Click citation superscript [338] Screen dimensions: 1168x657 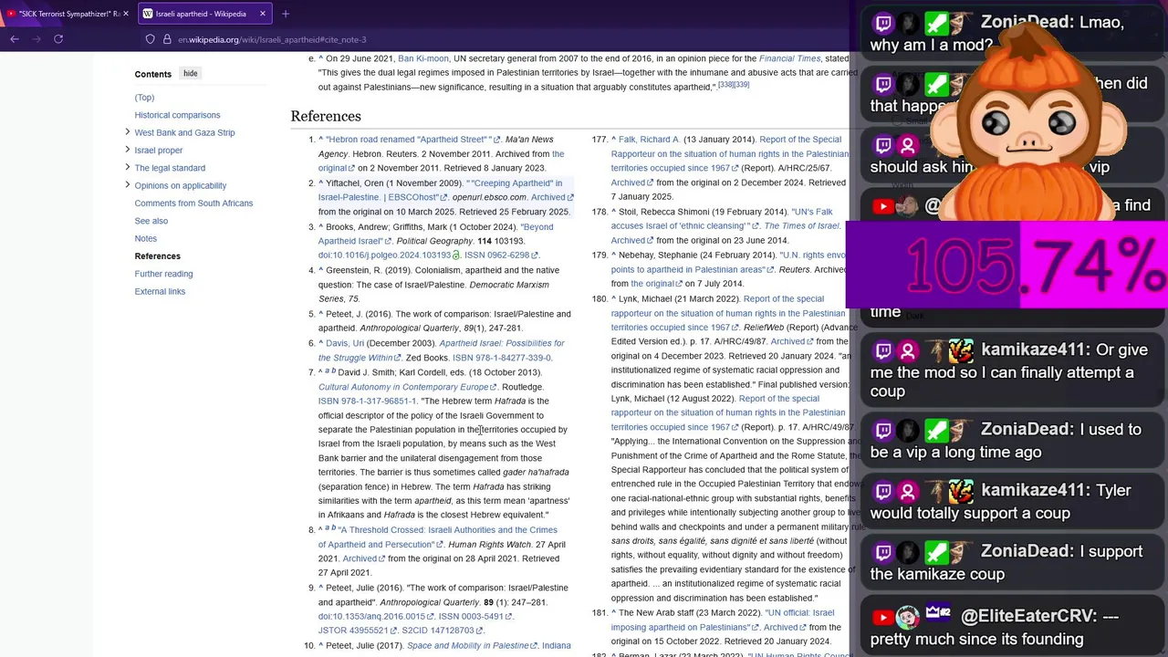(x=725, y=85)
